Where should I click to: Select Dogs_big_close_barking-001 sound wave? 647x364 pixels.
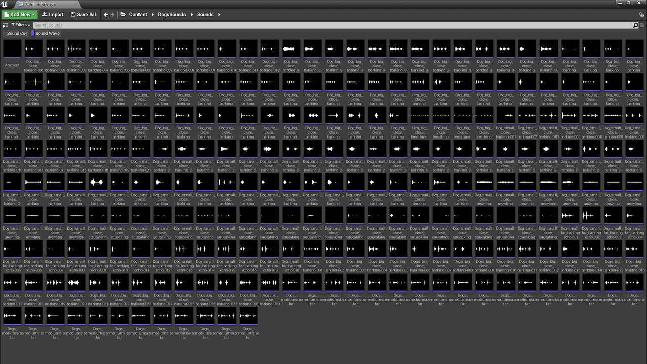coord(312,255)
